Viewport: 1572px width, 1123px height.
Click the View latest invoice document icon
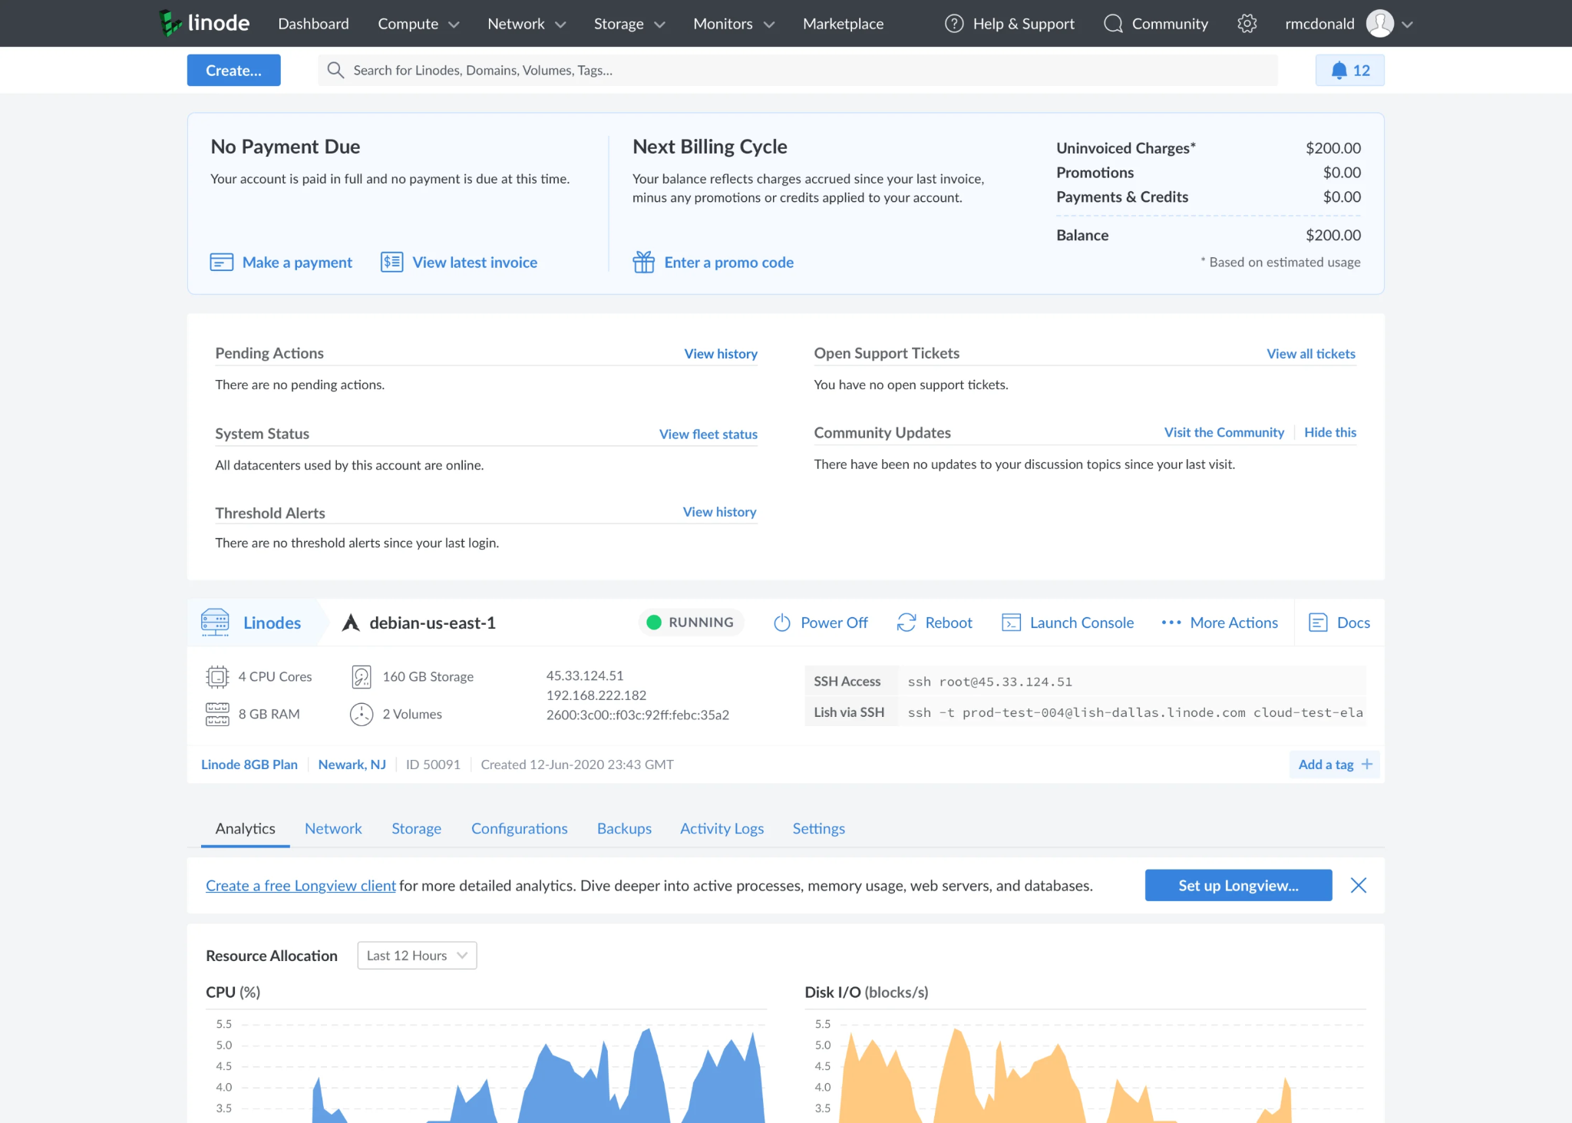pyautogui.click(x=392, y=263)
